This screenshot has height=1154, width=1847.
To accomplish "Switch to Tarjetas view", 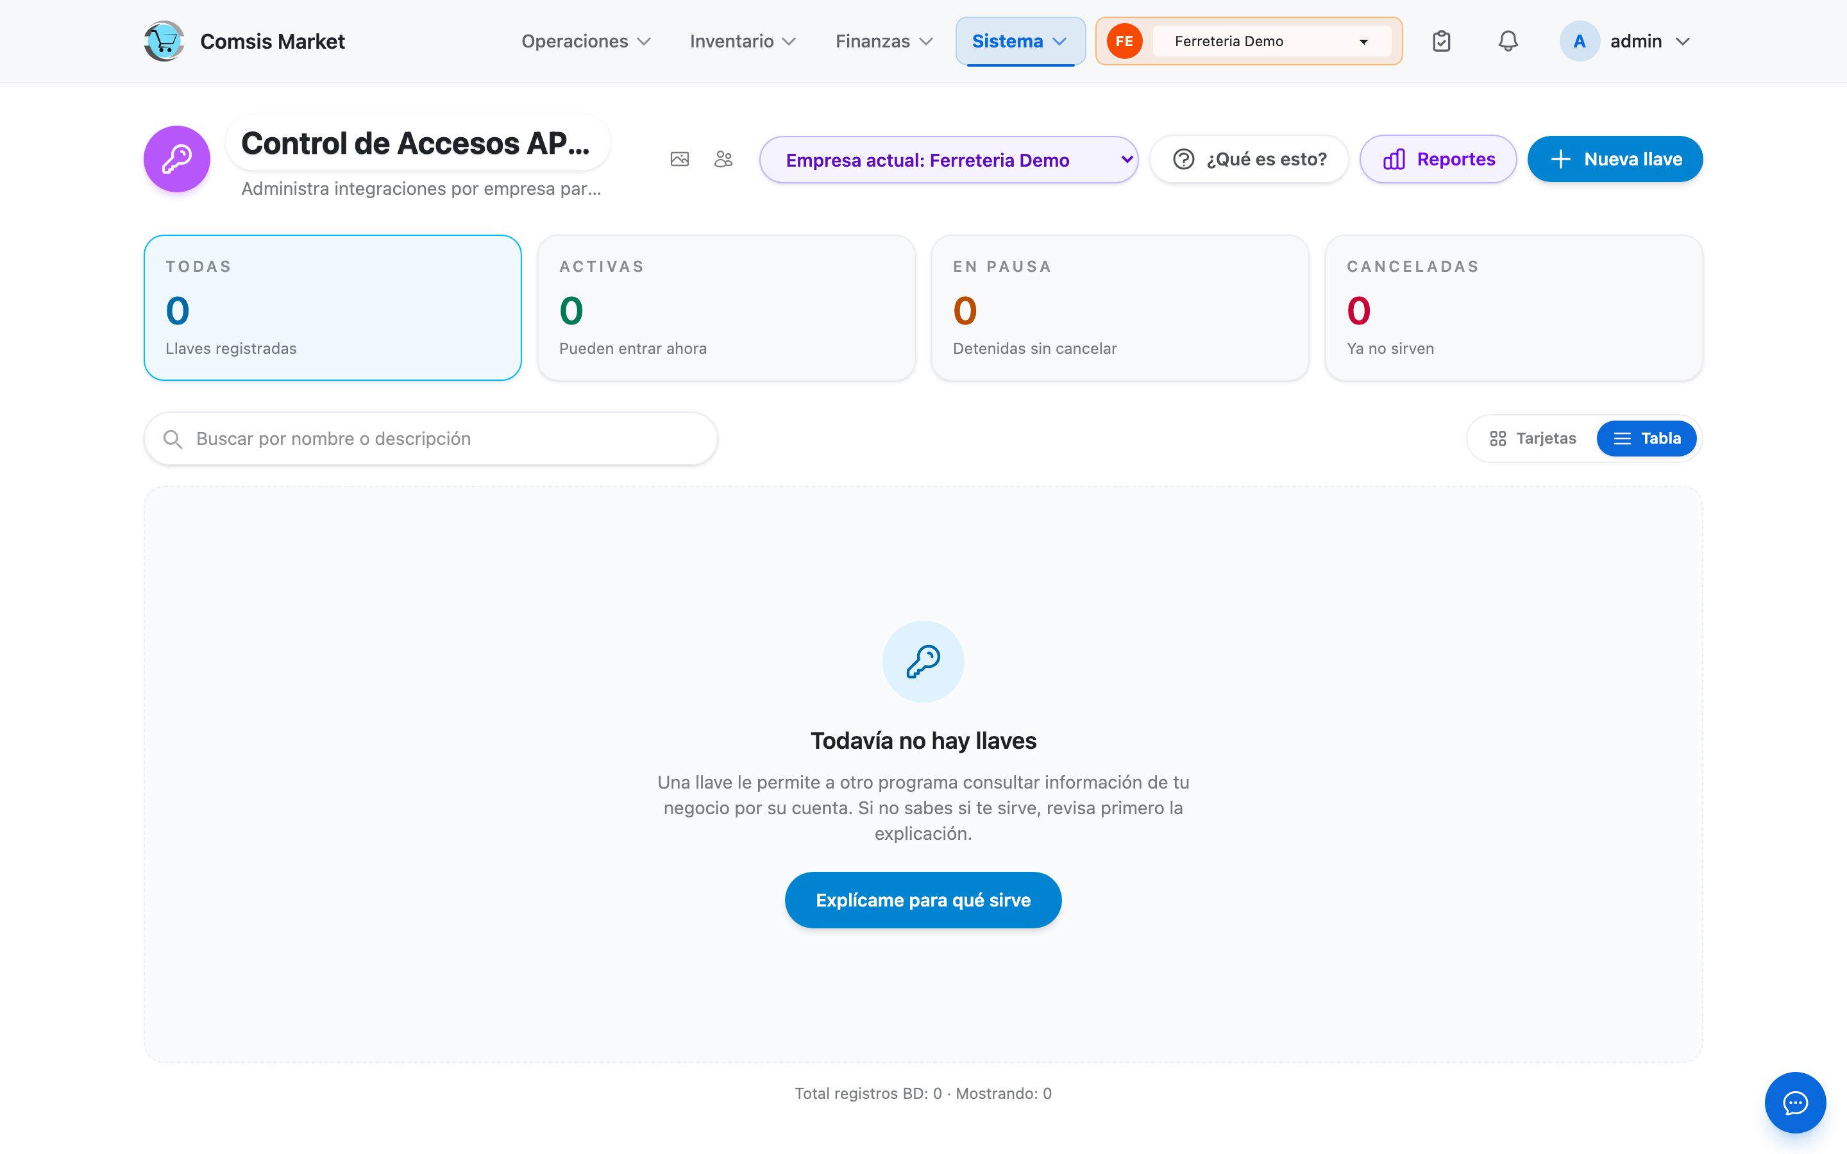I will pos(1533,438).
